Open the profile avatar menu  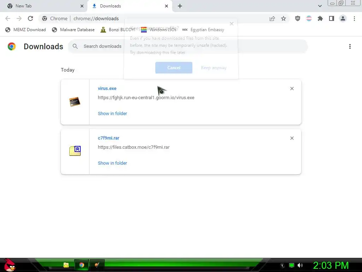[343, 18]
